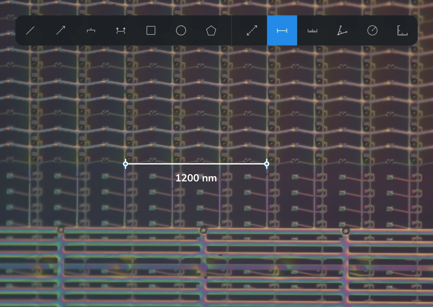Select the straight Line drawing tool

[x=30, y=30]
